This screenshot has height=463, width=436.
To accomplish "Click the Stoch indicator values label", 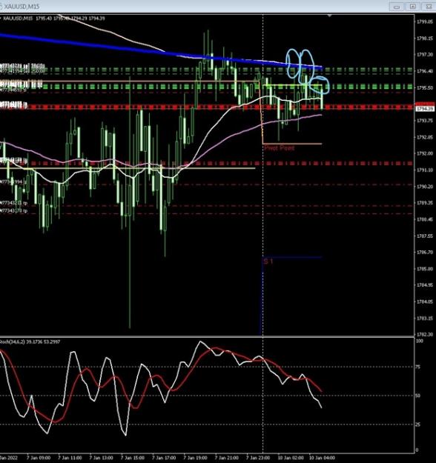I will pyautogui.click(x=30, y=342).
